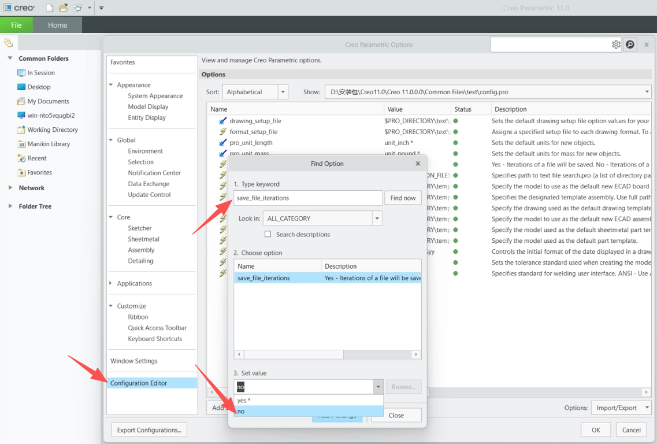The image size is (657, 444).
Task: Click the Creo Parametric Options search field
Action: pos(550,45)
